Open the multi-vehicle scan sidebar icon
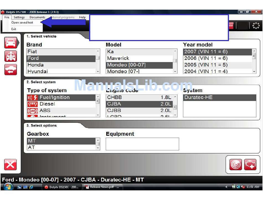263x200 pixels. pos(11,56)
